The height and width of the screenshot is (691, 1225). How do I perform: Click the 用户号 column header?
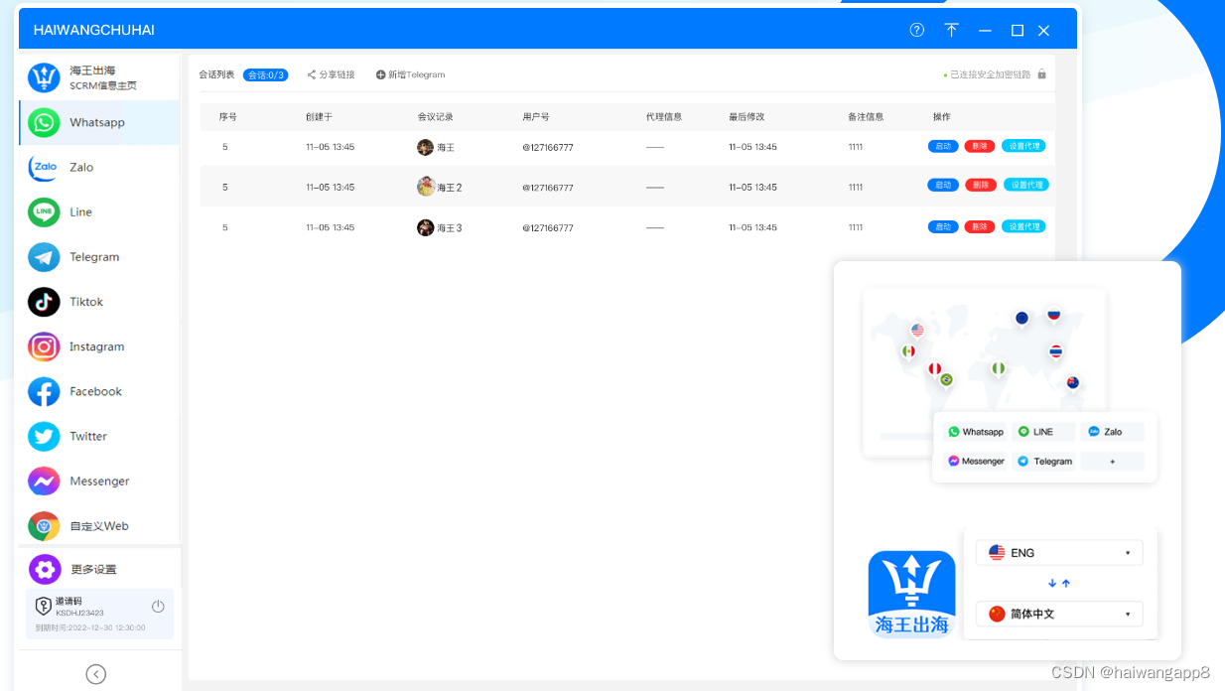(x=536, y=116)
